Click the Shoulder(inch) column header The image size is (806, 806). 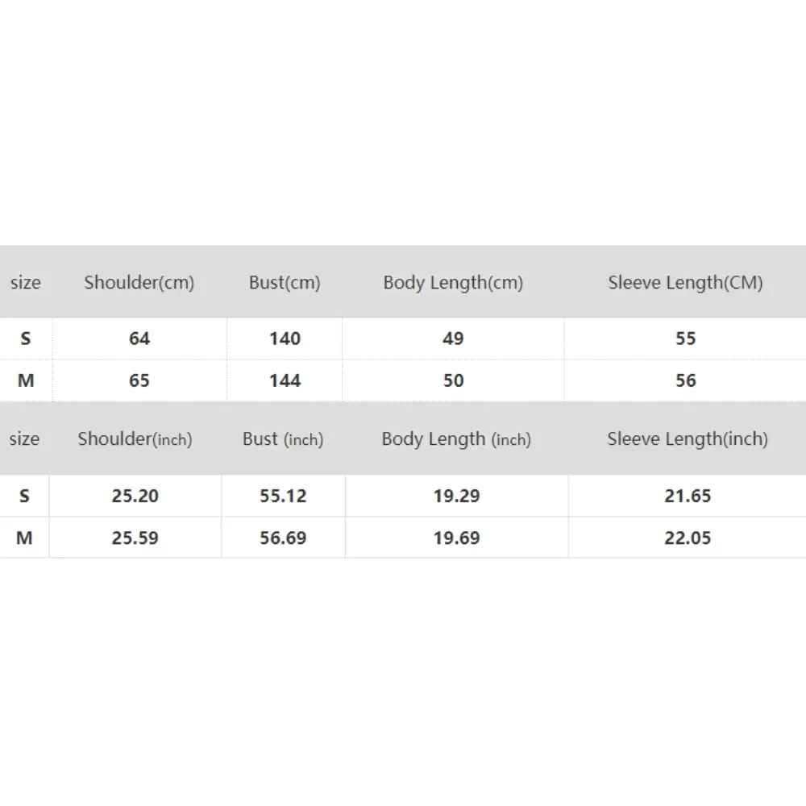click(x=135, y=439)
